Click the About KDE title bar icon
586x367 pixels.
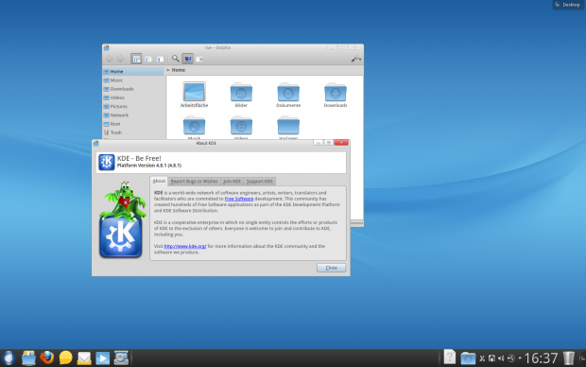pos(96,143)
